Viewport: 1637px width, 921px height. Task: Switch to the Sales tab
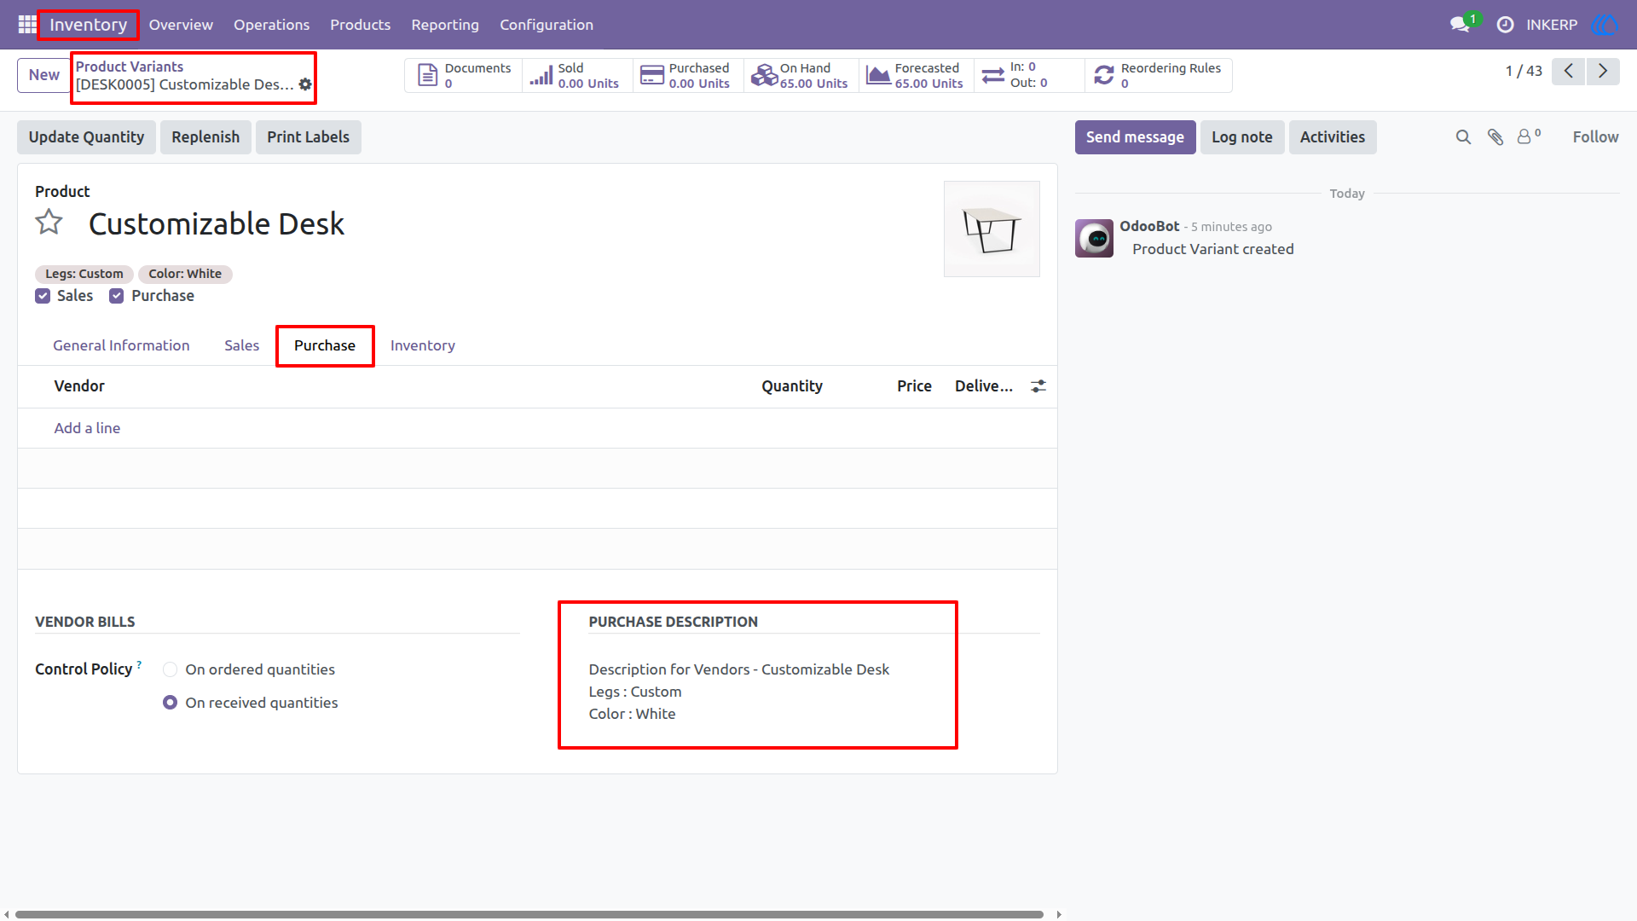(241, 345)
